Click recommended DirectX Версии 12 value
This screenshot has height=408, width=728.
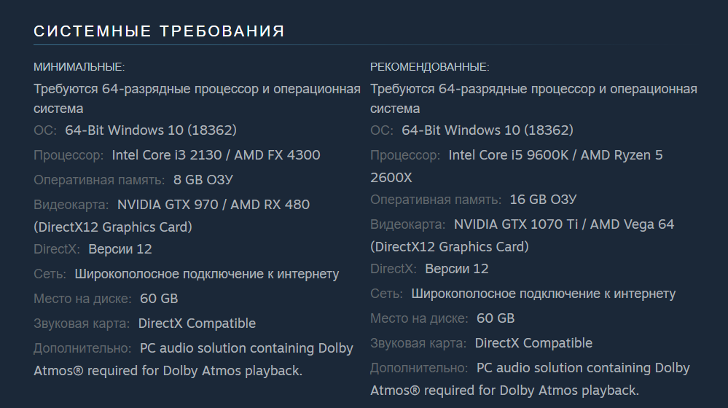456,269
